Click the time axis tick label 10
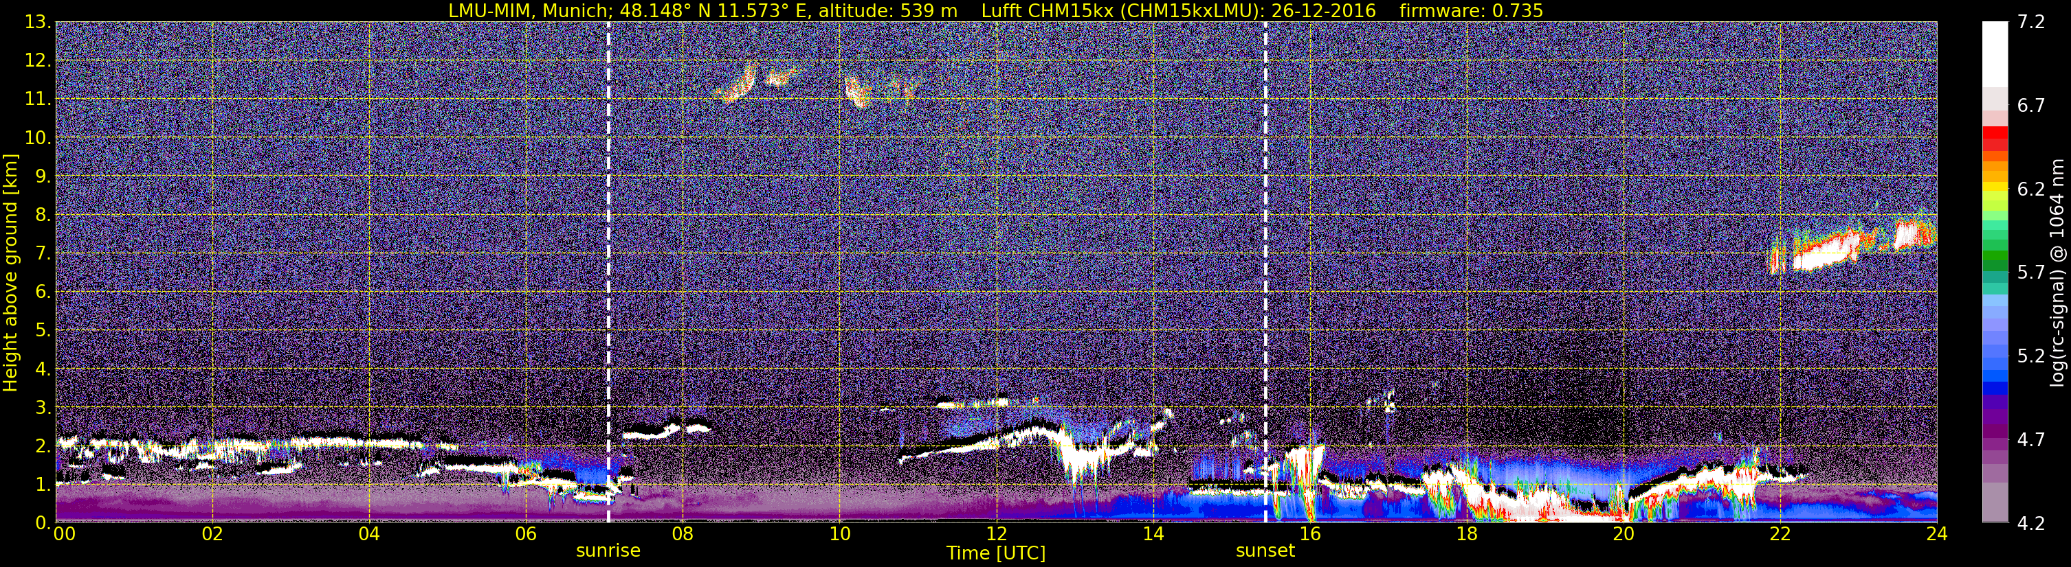The width and height of the screenshot is (2071, 567). [839, 535]
